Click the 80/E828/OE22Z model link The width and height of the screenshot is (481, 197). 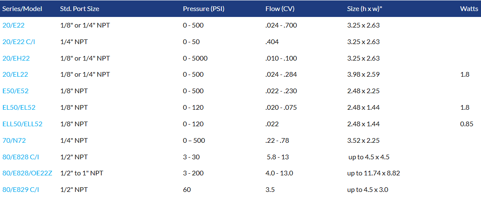pyautogui.click(x=28, y=173)
